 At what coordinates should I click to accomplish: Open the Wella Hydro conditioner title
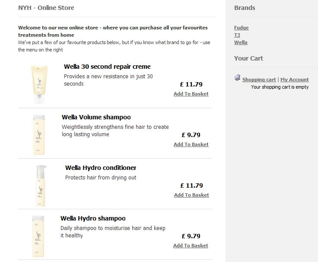point(101,168)
